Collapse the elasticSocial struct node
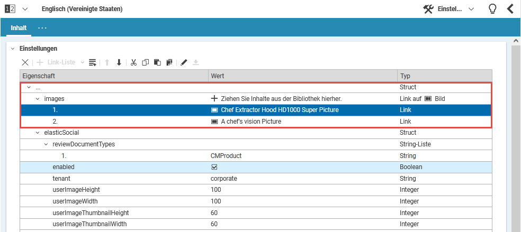This screenshot has width=521, height=232. (x=38, y=133)
